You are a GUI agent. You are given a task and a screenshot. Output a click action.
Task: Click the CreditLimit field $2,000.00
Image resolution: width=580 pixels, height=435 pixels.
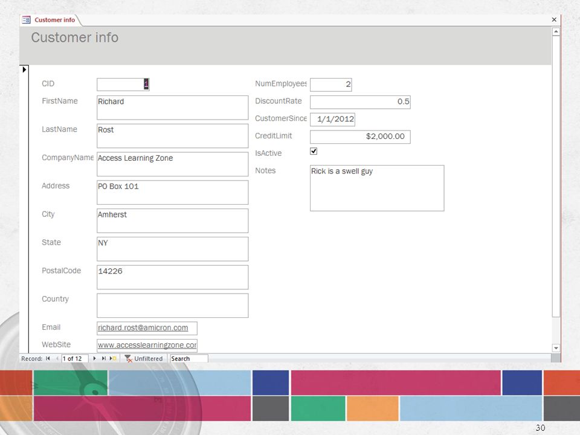click(360, 137)
